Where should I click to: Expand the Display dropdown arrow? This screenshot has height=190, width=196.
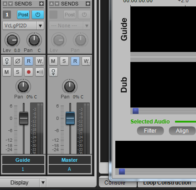pyautogui.click(x=43, y=183)
